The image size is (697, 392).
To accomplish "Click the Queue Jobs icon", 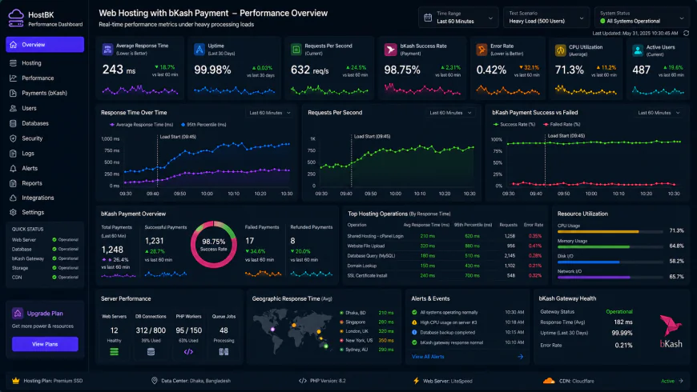I will [x=224, y=352].
